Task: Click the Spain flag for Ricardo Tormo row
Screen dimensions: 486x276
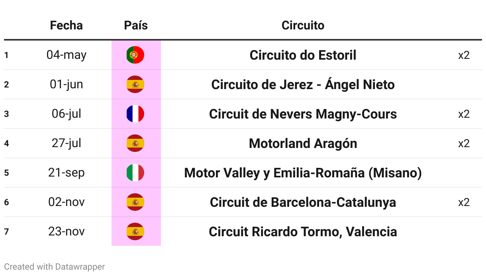Action: [135, 231]
